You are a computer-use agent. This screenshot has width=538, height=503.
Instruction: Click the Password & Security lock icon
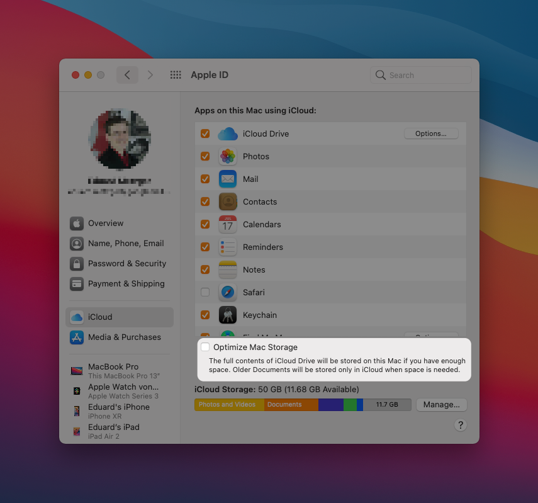coord(77,264)
